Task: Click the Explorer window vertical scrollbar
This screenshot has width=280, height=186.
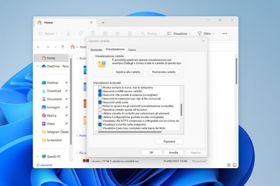Action: click(236, 71)
